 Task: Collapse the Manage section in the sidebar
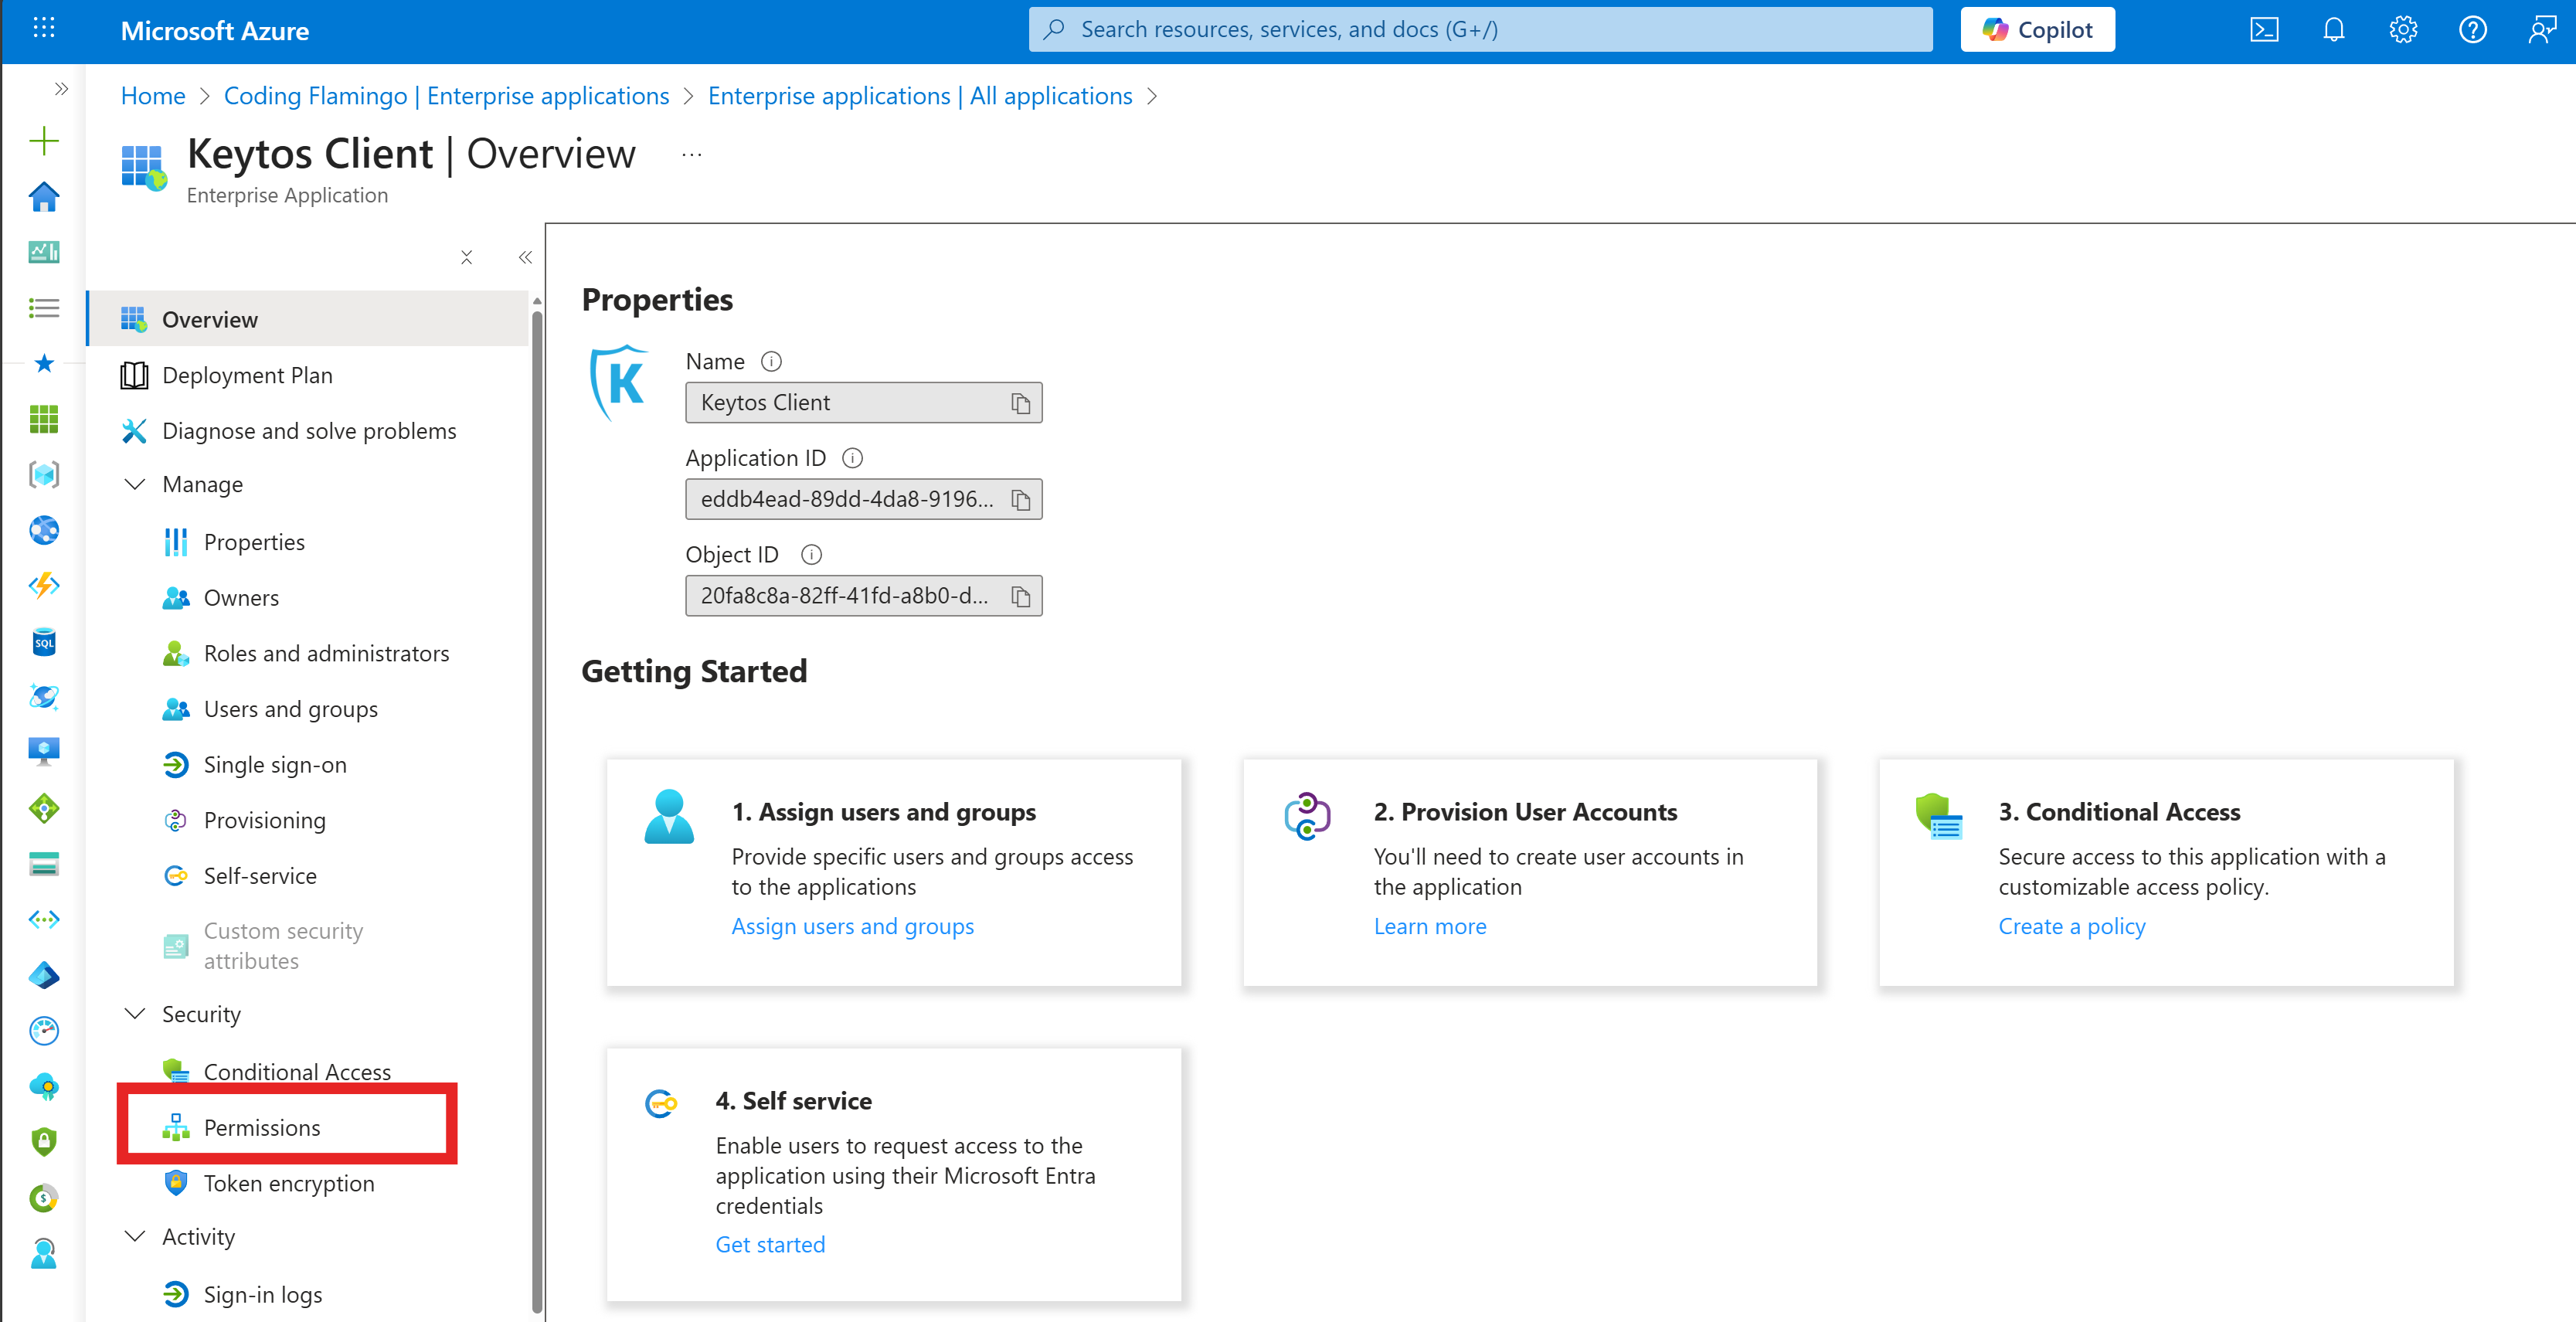click(136, 484)
